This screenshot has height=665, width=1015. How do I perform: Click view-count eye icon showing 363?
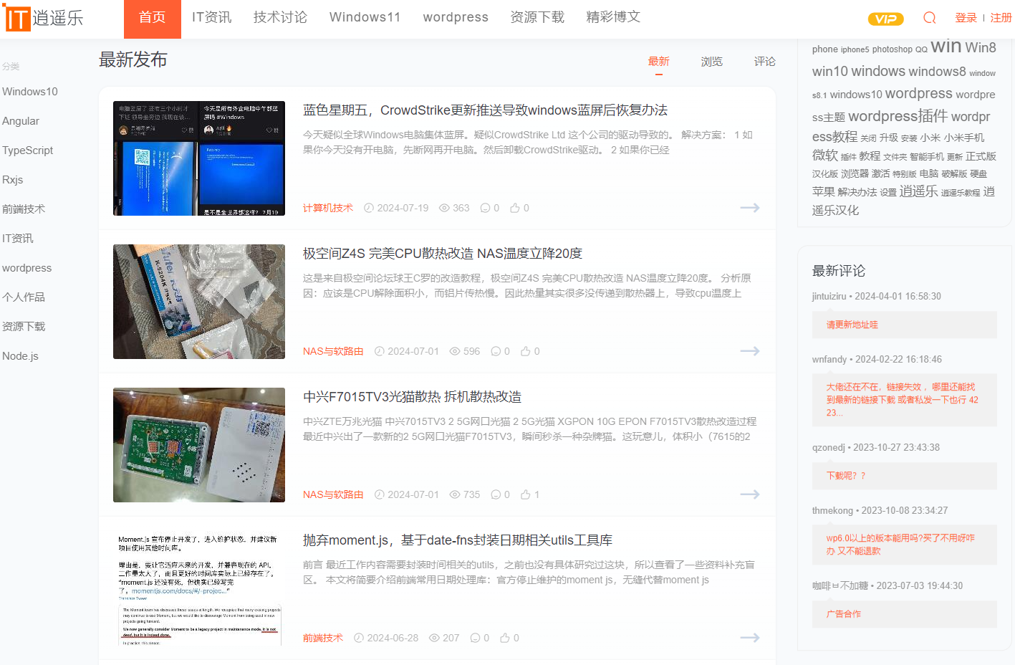click(x=444, y=208)
